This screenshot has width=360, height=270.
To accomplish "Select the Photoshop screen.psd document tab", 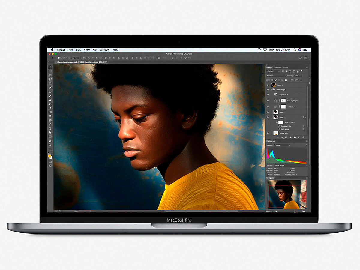I will [82, 62].
